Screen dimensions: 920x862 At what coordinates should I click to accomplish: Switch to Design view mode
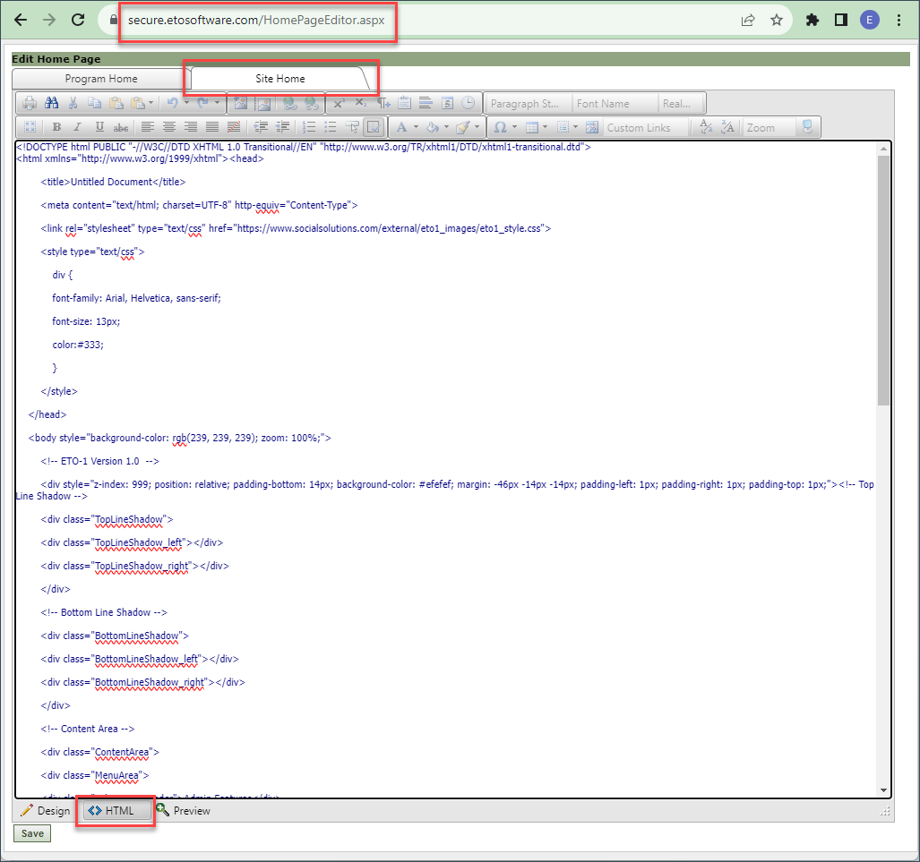[x=46, y=811]
